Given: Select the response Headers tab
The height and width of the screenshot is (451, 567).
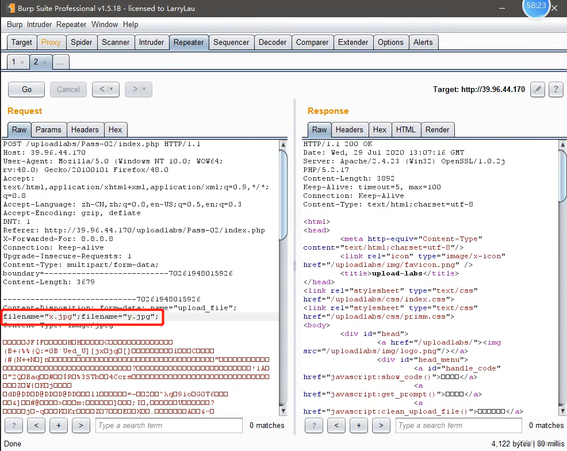Looking at the screenshot, I should pyautogui.click(x=349, y=129).
